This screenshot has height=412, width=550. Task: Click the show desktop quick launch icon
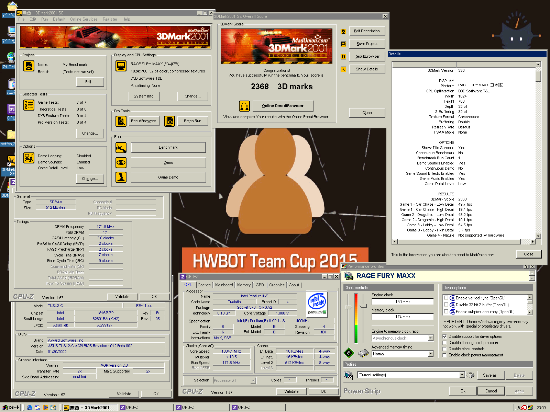(x=53, y=408)
